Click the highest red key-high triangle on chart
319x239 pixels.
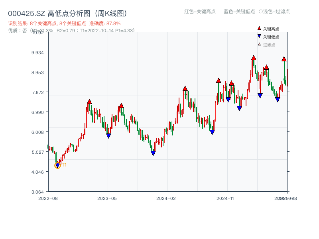[254, 58]
